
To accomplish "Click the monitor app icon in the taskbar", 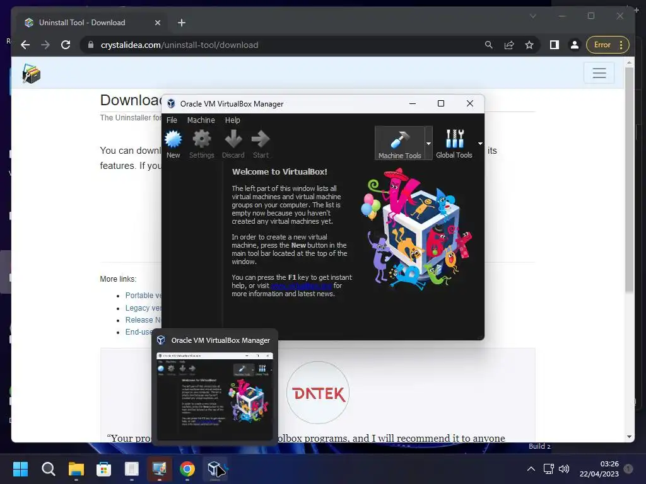I will [x=160, y=469].
